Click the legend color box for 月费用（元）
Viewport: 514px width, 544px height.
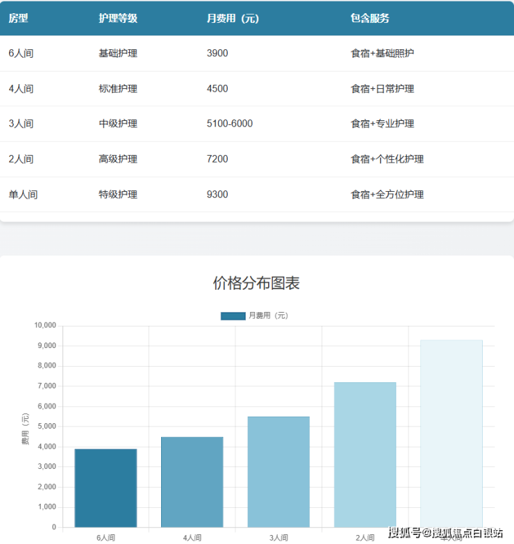[x=233, y=316]
